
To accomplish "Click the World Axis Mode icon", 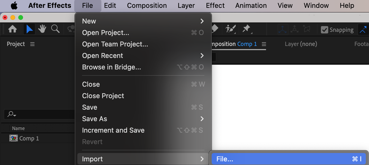I will coord(295,30).
